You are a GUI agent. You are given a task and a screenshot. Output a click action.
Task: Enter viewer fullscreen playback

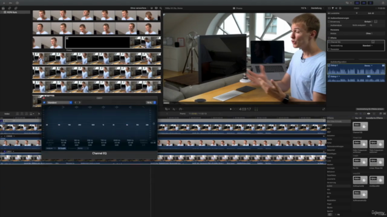click(x=324, y=109)
